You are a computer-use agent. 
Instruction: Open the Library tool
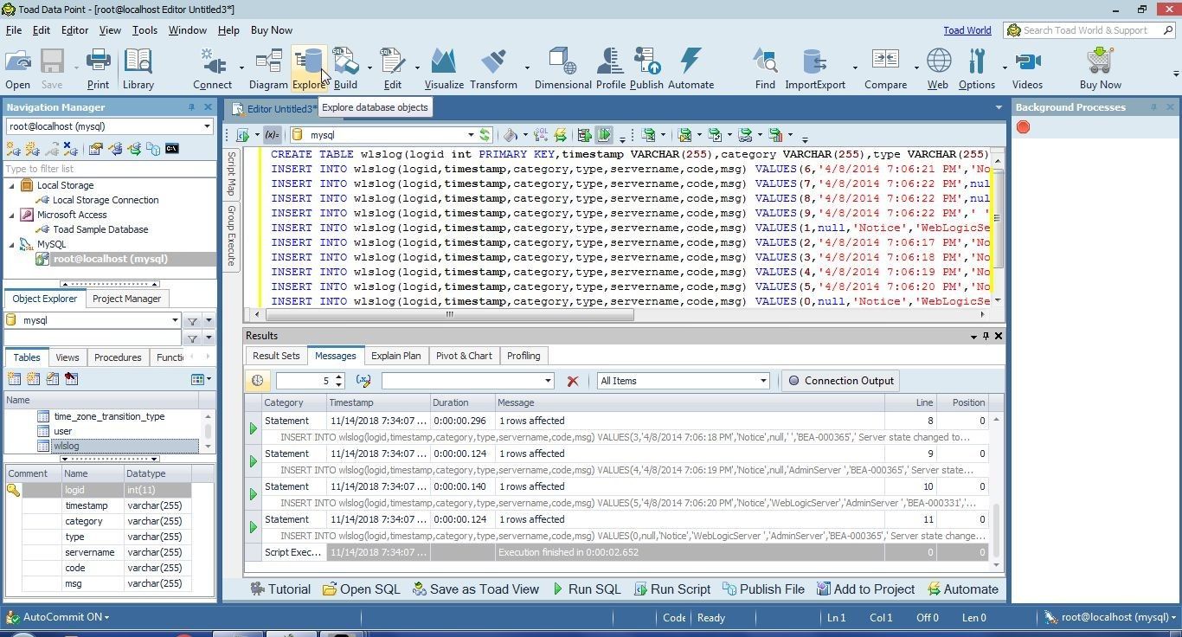click(138, 68)
